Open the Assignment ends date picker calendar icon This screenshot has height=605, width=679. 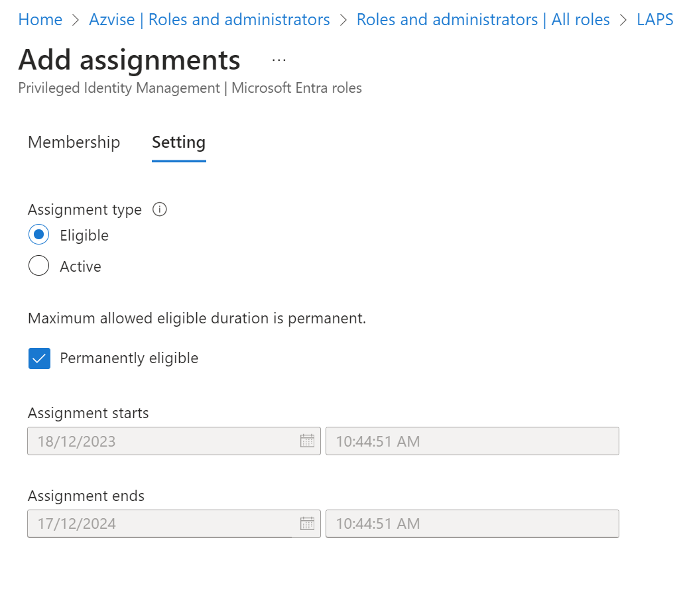307,523
